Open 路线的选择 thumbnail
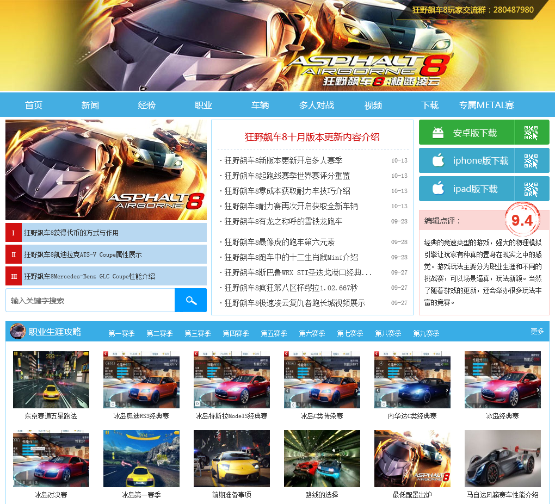 coord(322,458)
